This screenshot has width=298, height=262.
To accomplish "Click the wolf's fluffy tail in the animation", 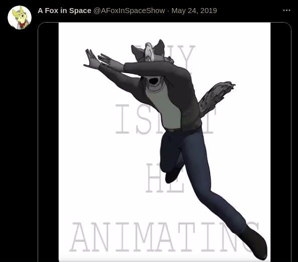I will point(216,97).
